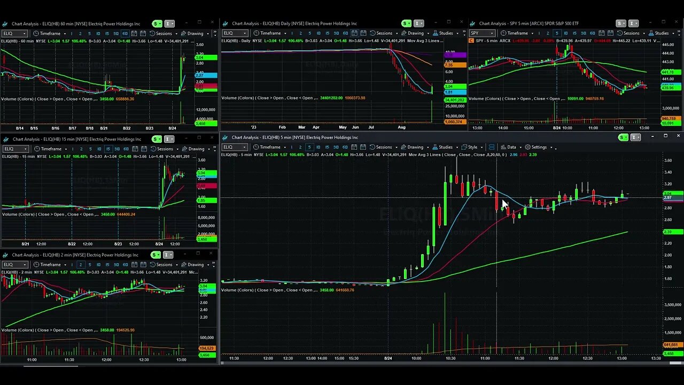
Task: Open the Studies menu in the main 5 min chart
Action: pos(446,147)
